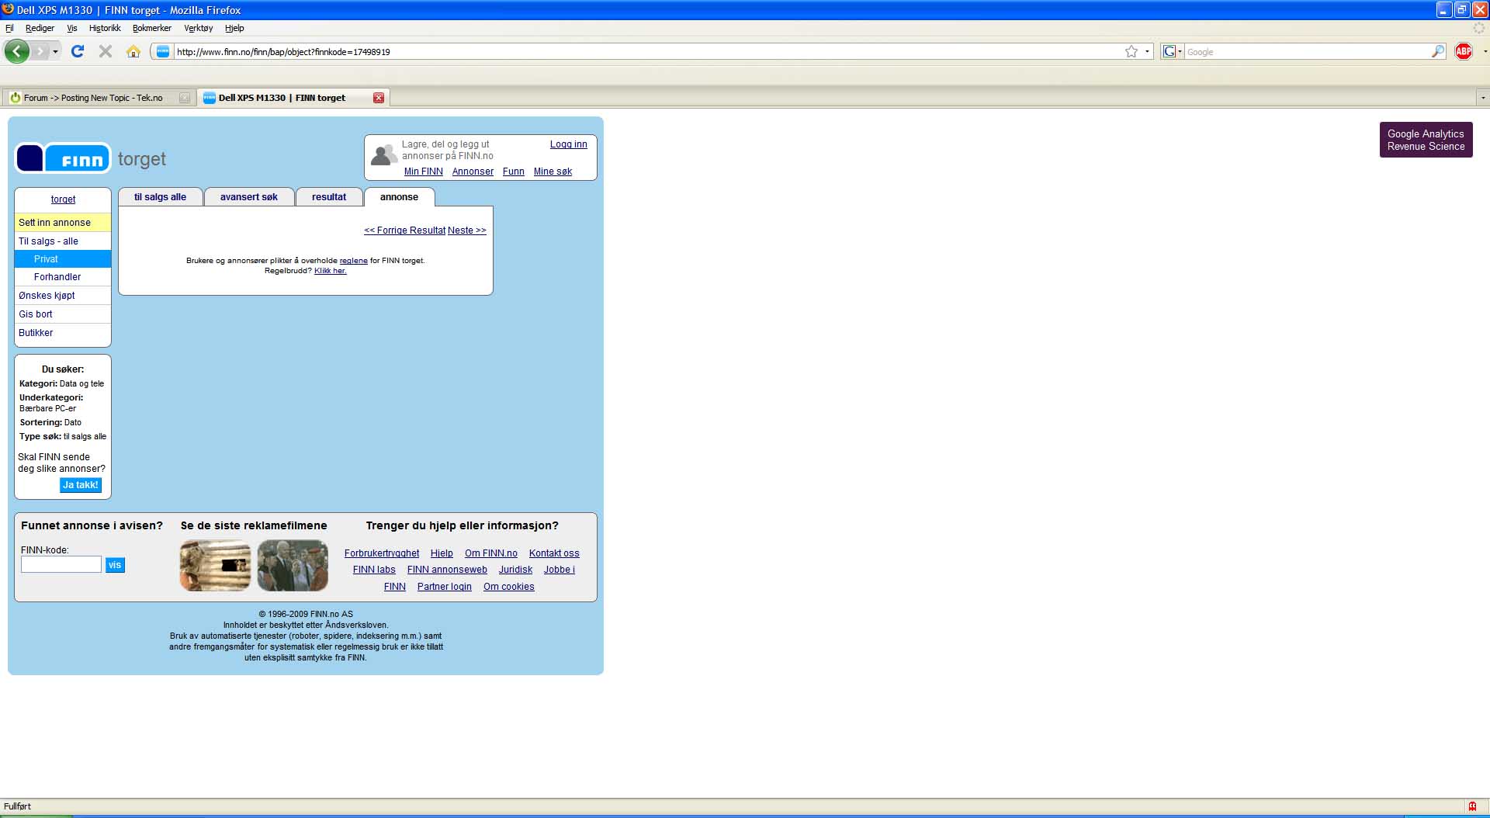Close the Forum Posting New Topic tab
The height and width of the screenshot is (818, 1490).
pyautogui.click(x=185, y=98)
